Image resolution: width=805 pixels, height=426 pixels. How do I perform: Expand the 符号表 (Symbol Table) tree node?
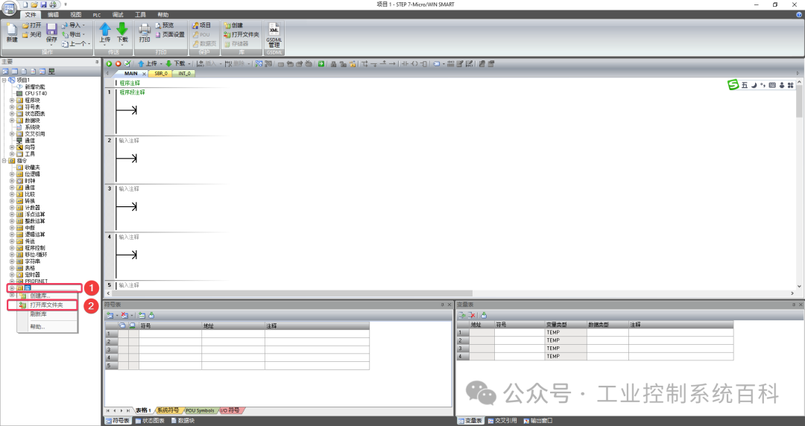(x=12, y=107)
